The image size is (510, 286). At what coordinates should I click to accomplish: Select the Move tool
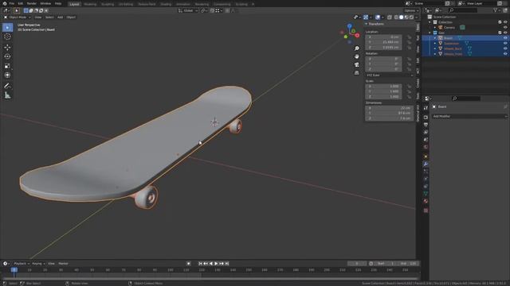coord(7,48)
